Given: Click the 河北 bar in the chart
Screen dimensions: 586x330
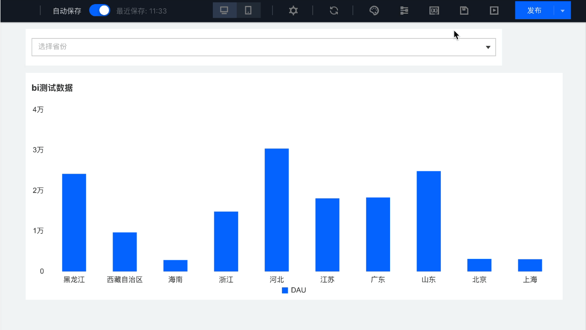Looking at the screenshot, I should 277,210.
